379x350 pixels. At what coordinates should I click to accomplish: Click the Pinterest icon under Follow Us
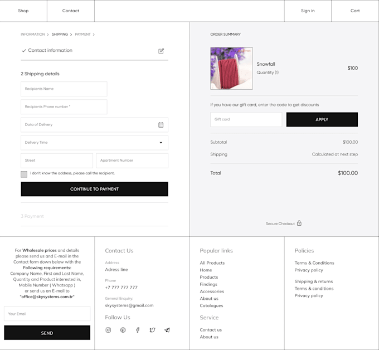pyautogui.click(x=123, y=330)
